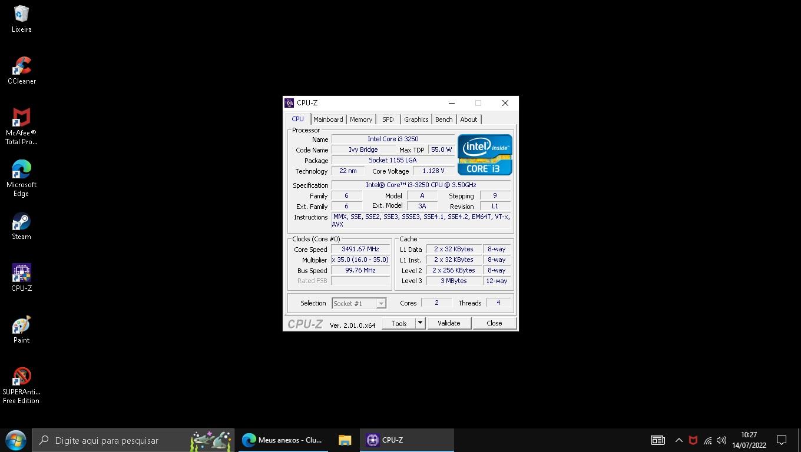801x452 pixels.
Task: Open the Bench tab
Action: (443, 119)
